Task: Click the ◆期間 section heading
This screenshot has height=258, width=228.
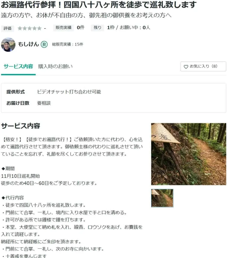Action: tap(8, 169)
